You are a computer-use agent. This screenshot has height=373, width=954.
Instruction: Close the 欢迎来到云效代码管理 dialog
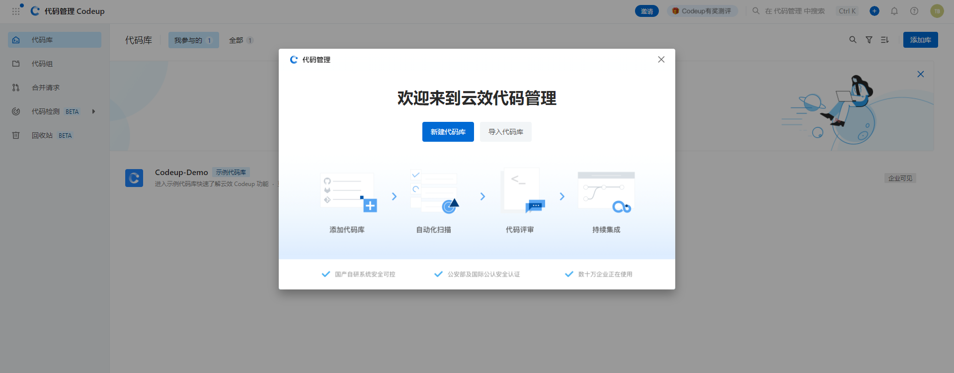point(661,60)
